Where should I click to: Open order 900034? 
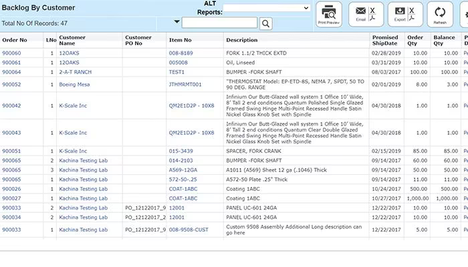[11, 217]
